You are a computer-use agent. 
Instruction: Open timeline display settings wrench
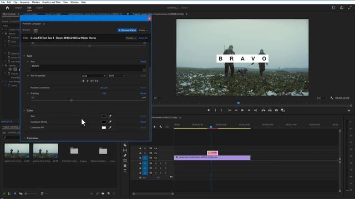click(x=160, y=127)
